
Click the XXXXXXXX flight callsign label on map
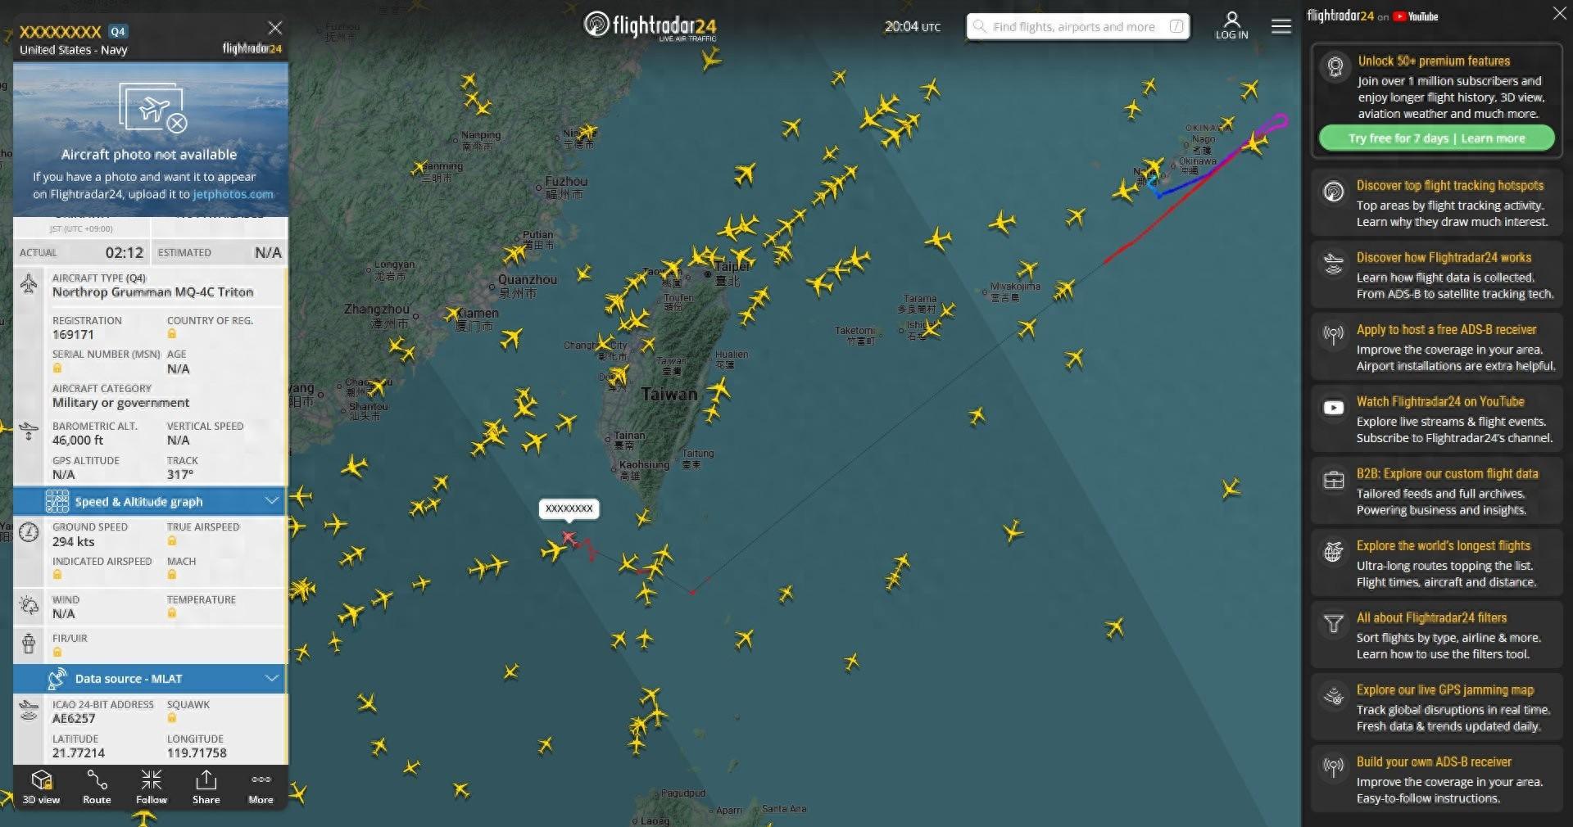569,508
